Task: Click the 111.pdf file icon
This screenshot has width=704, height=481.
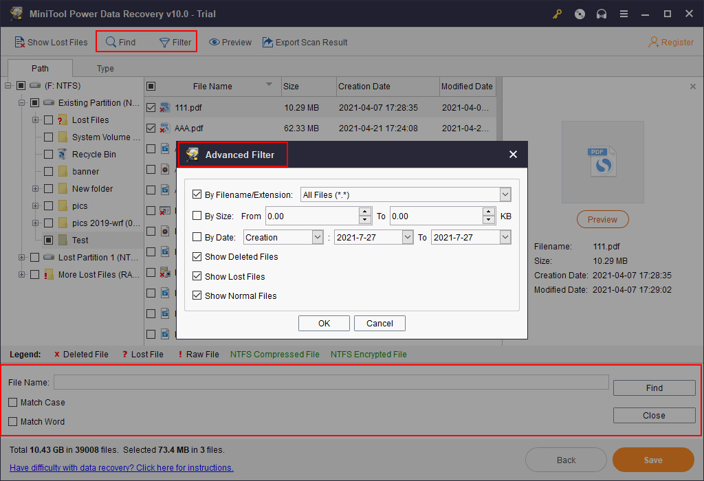Action: pos(165,107)
